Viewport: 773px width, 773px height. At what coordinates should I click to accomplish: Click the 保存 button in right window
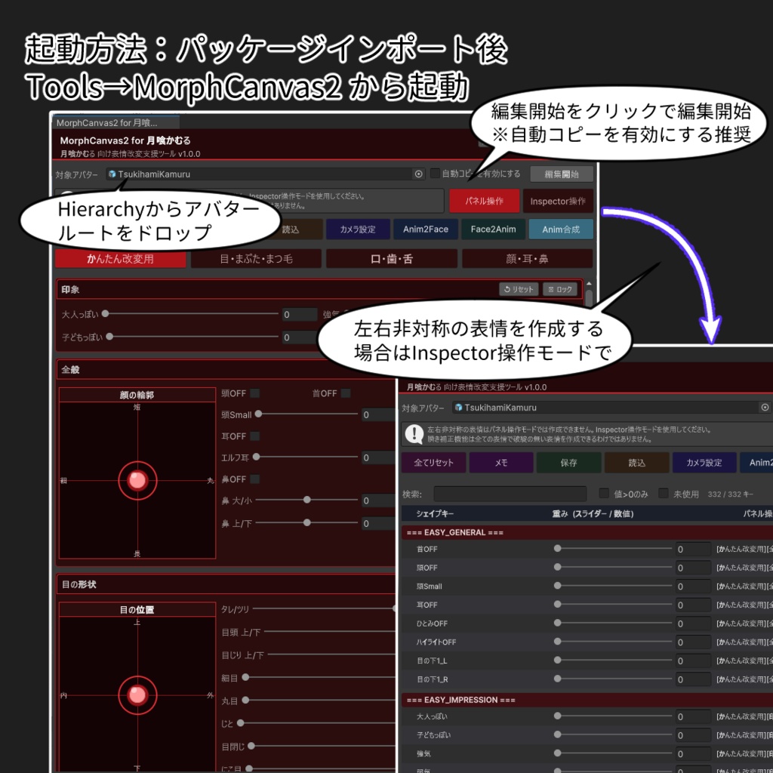coord(568,463)
